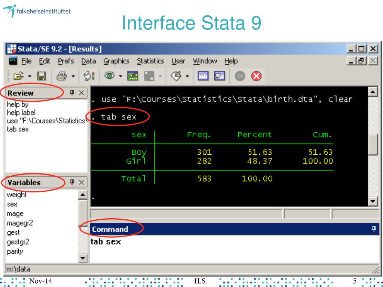Viewport: 383px width, 287px height.
Task: Open the Statistics menu
Action: coord(150,61)
